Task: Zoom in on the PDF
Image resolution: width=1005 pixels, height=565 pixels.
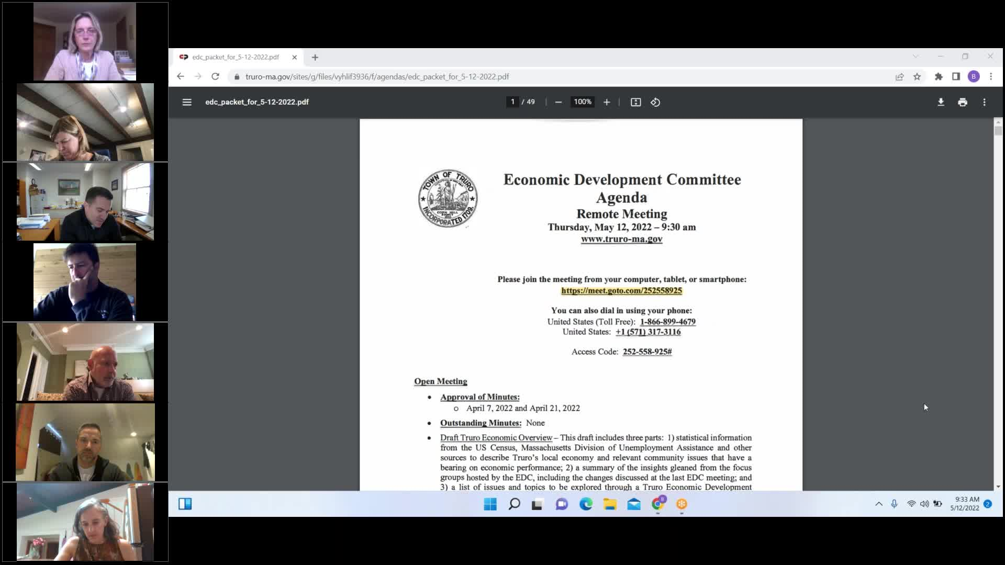Action: point(607,102)
